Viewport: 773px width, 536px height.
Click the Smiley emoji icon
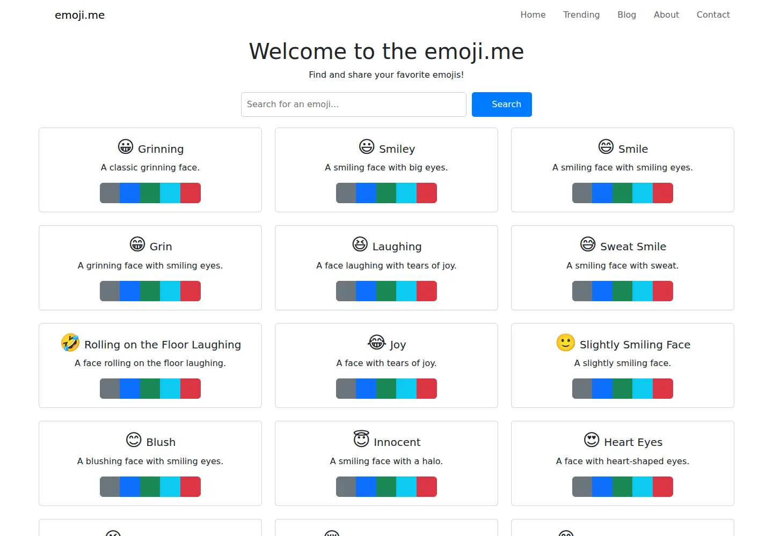(x=367, y=147)
